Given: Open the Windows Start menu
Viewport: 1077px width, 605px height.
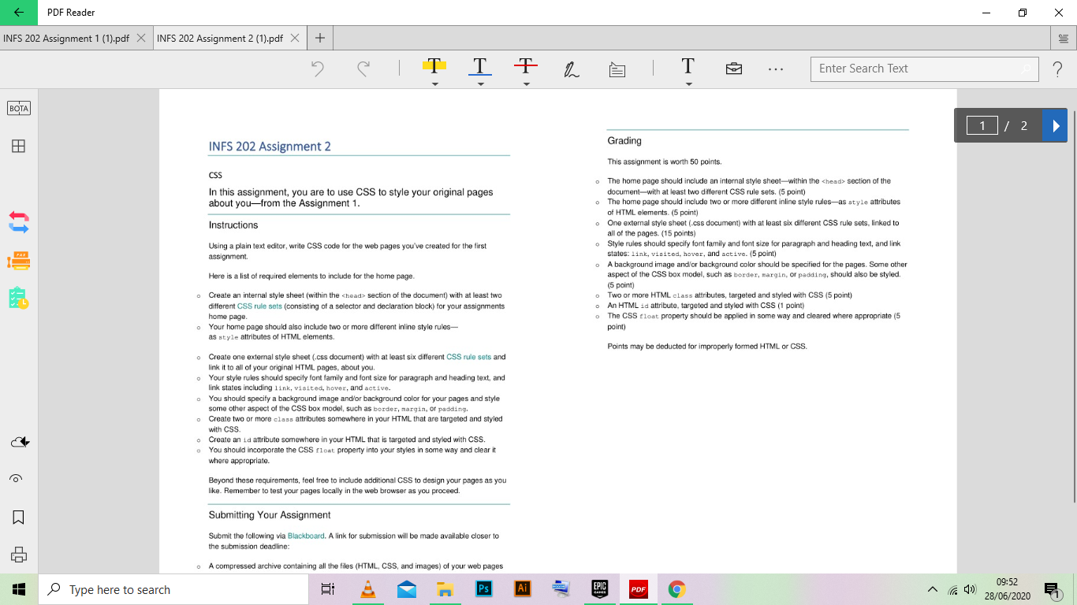Looking at the screenshot, I should click(x=19, y=589).
